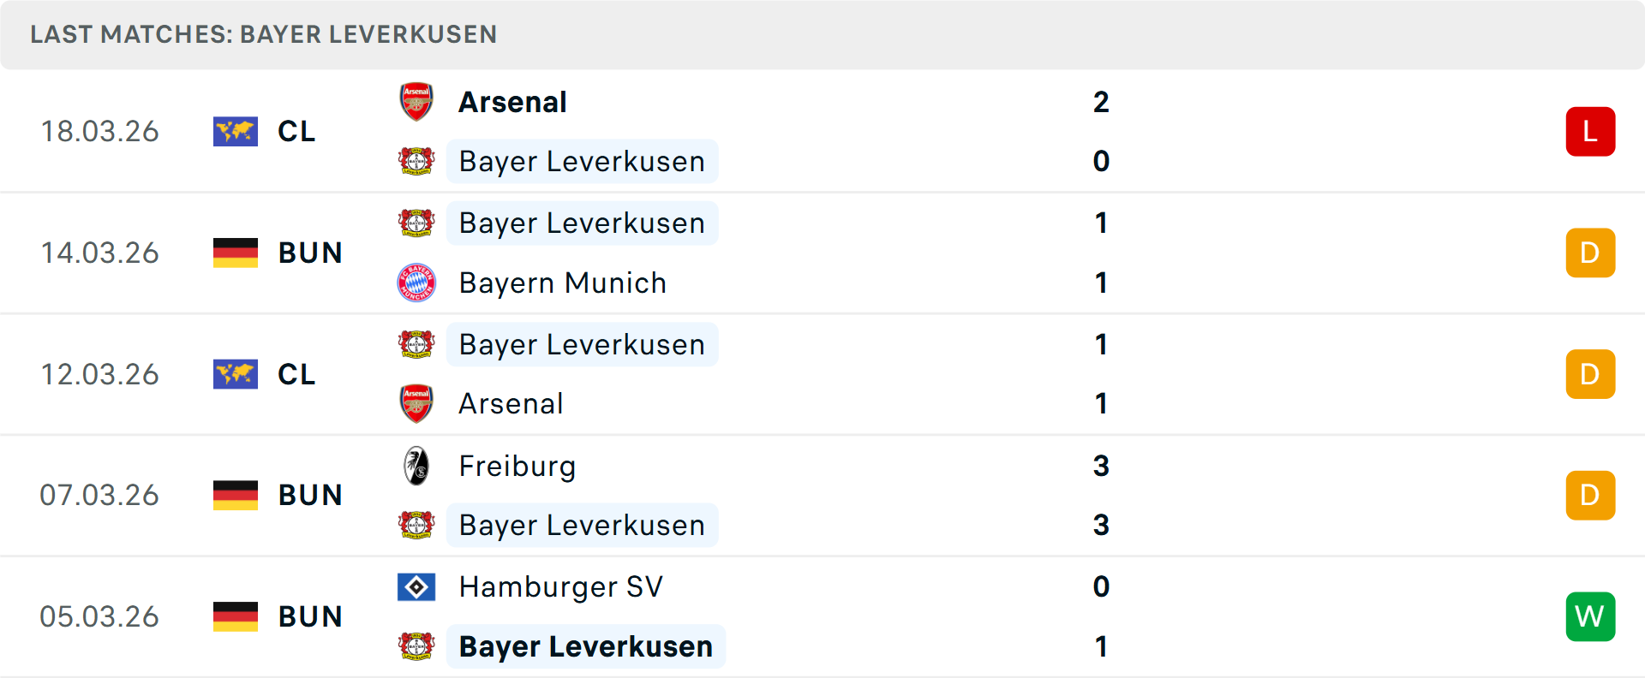This screenshot has height=678, width=1645.
Task: Select the Bayern Munich club badge
Action: pos(416,282)
